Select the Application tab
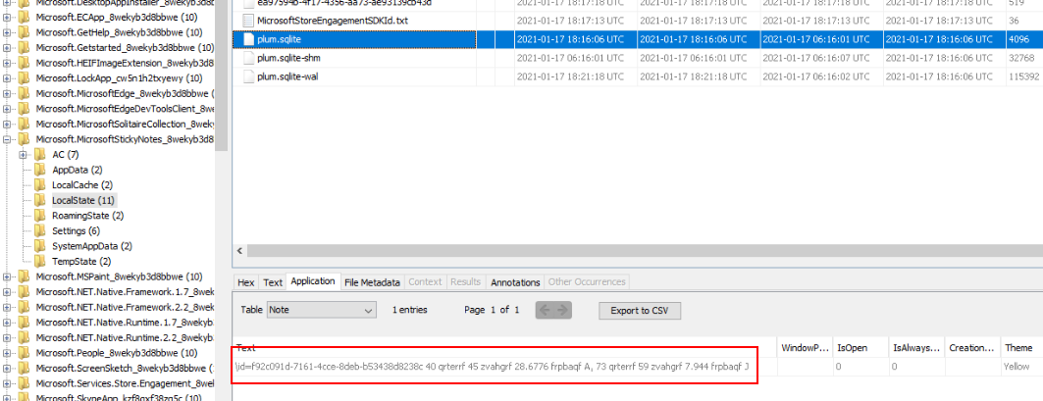The width and height of the screenshot is (1043, 401). click(313, 281)
